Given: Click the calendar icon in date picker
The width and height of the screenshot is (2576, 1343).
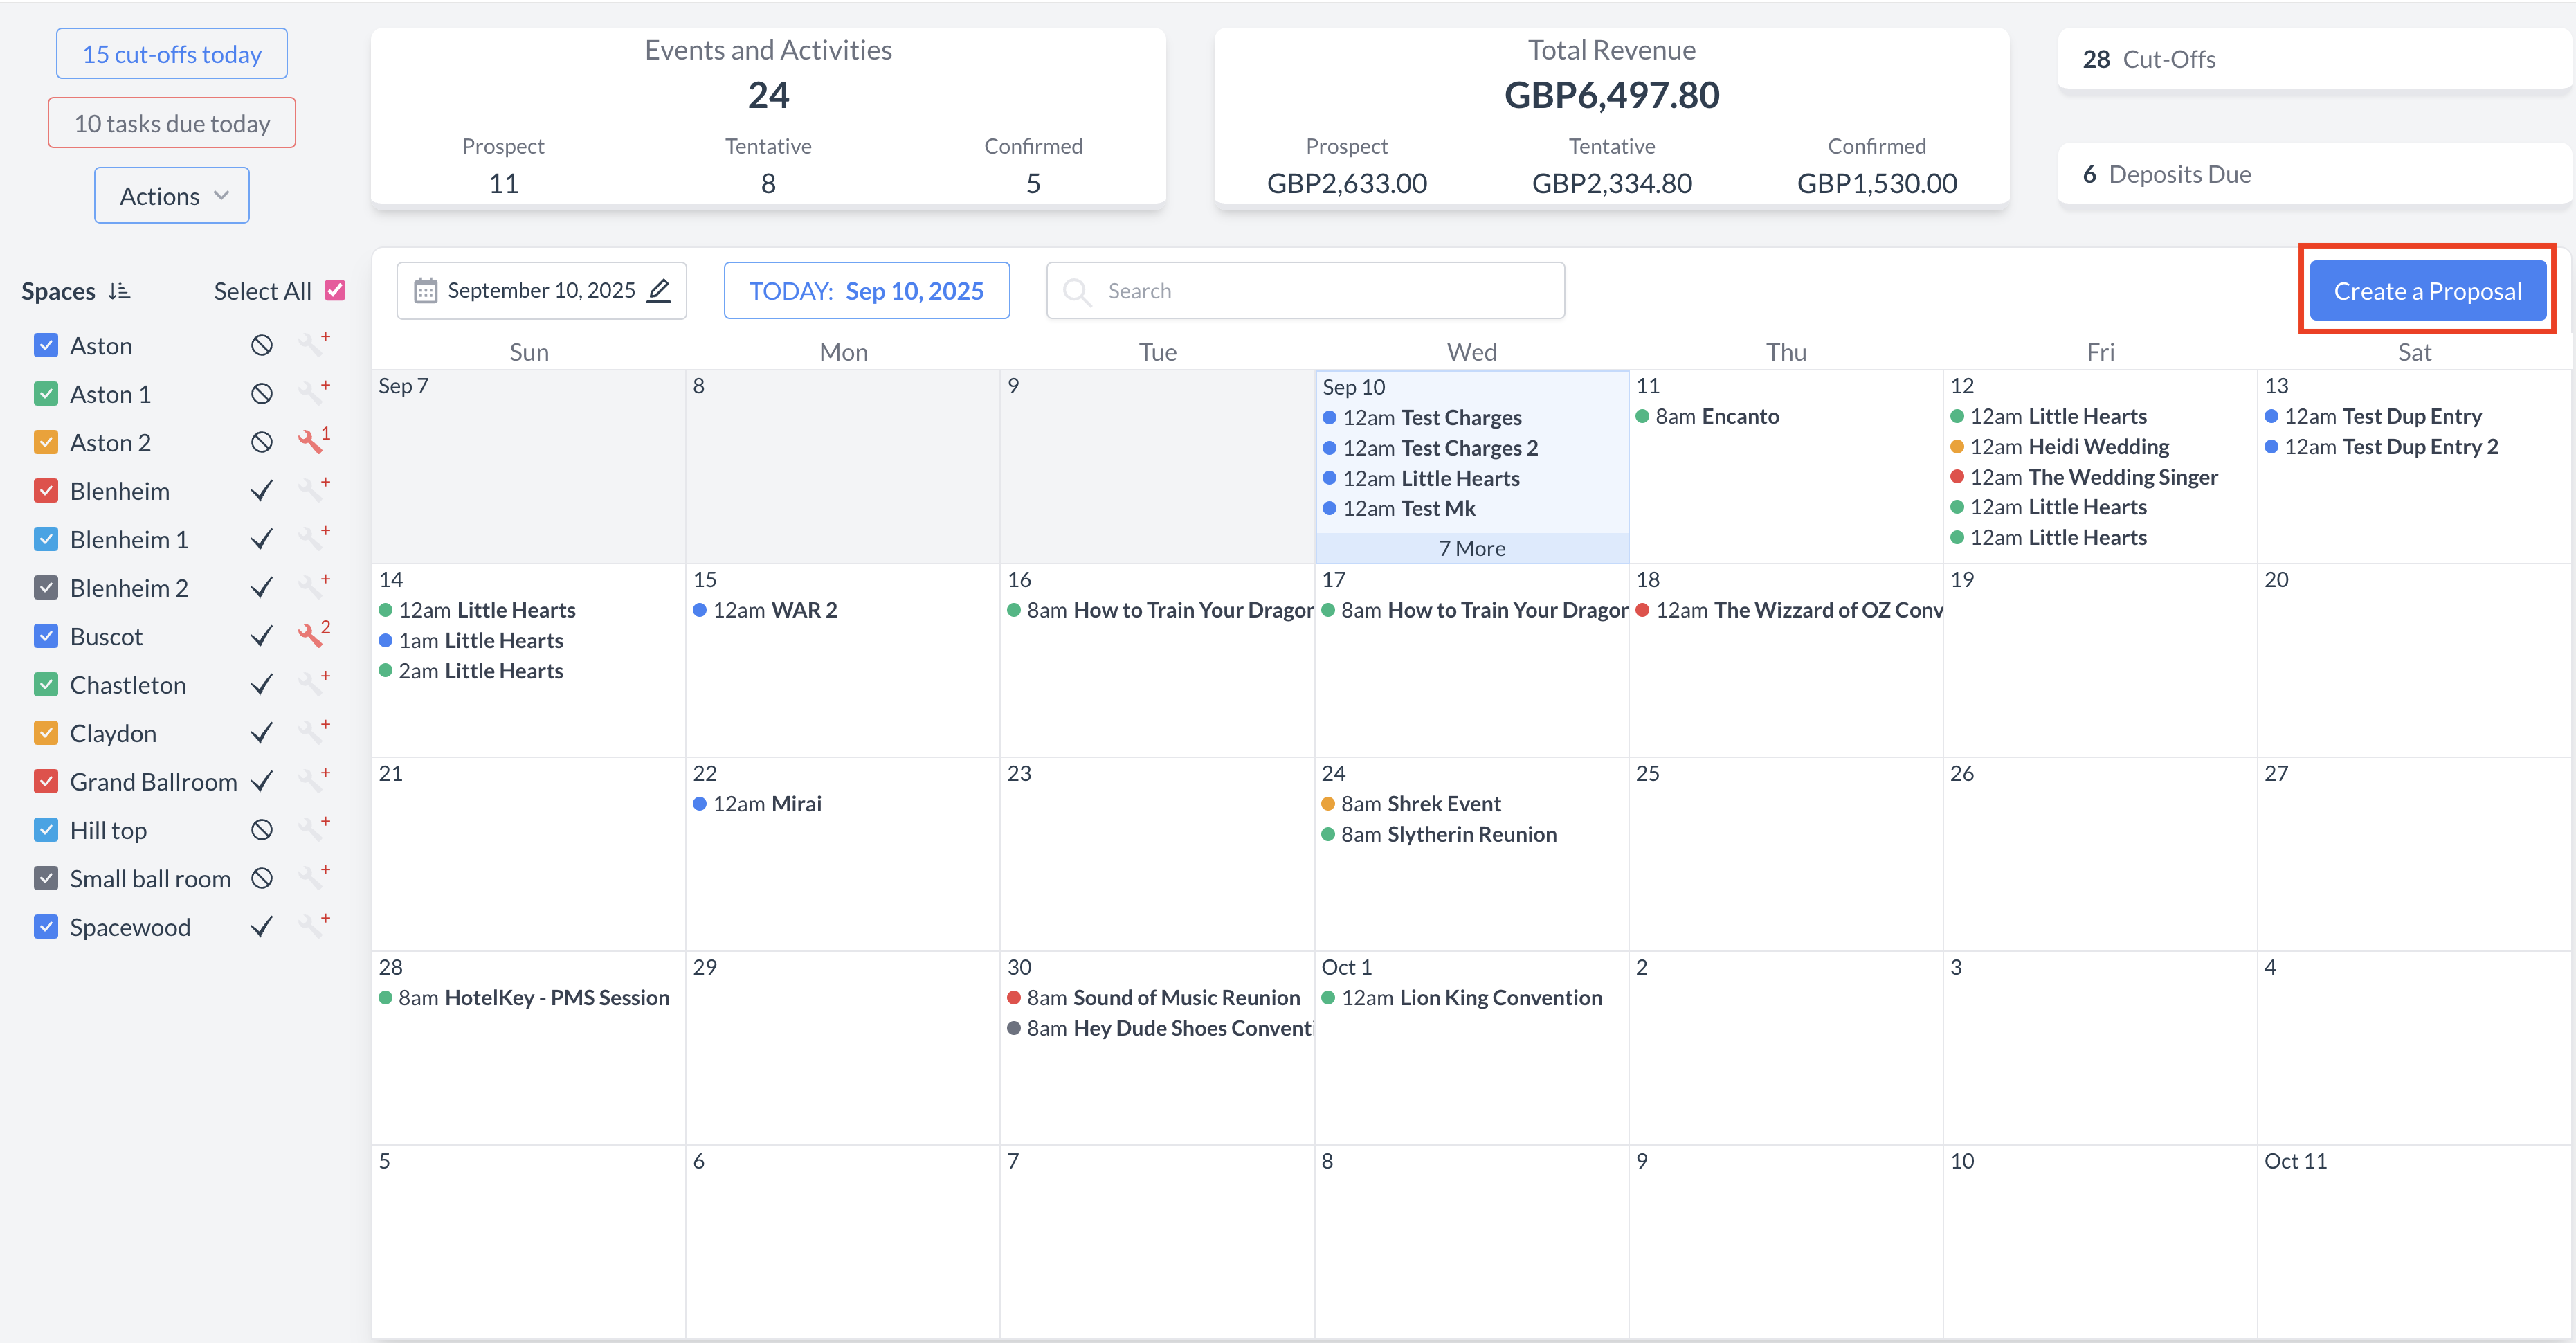Looking at the screenshot, I should (x=425, y=290).
